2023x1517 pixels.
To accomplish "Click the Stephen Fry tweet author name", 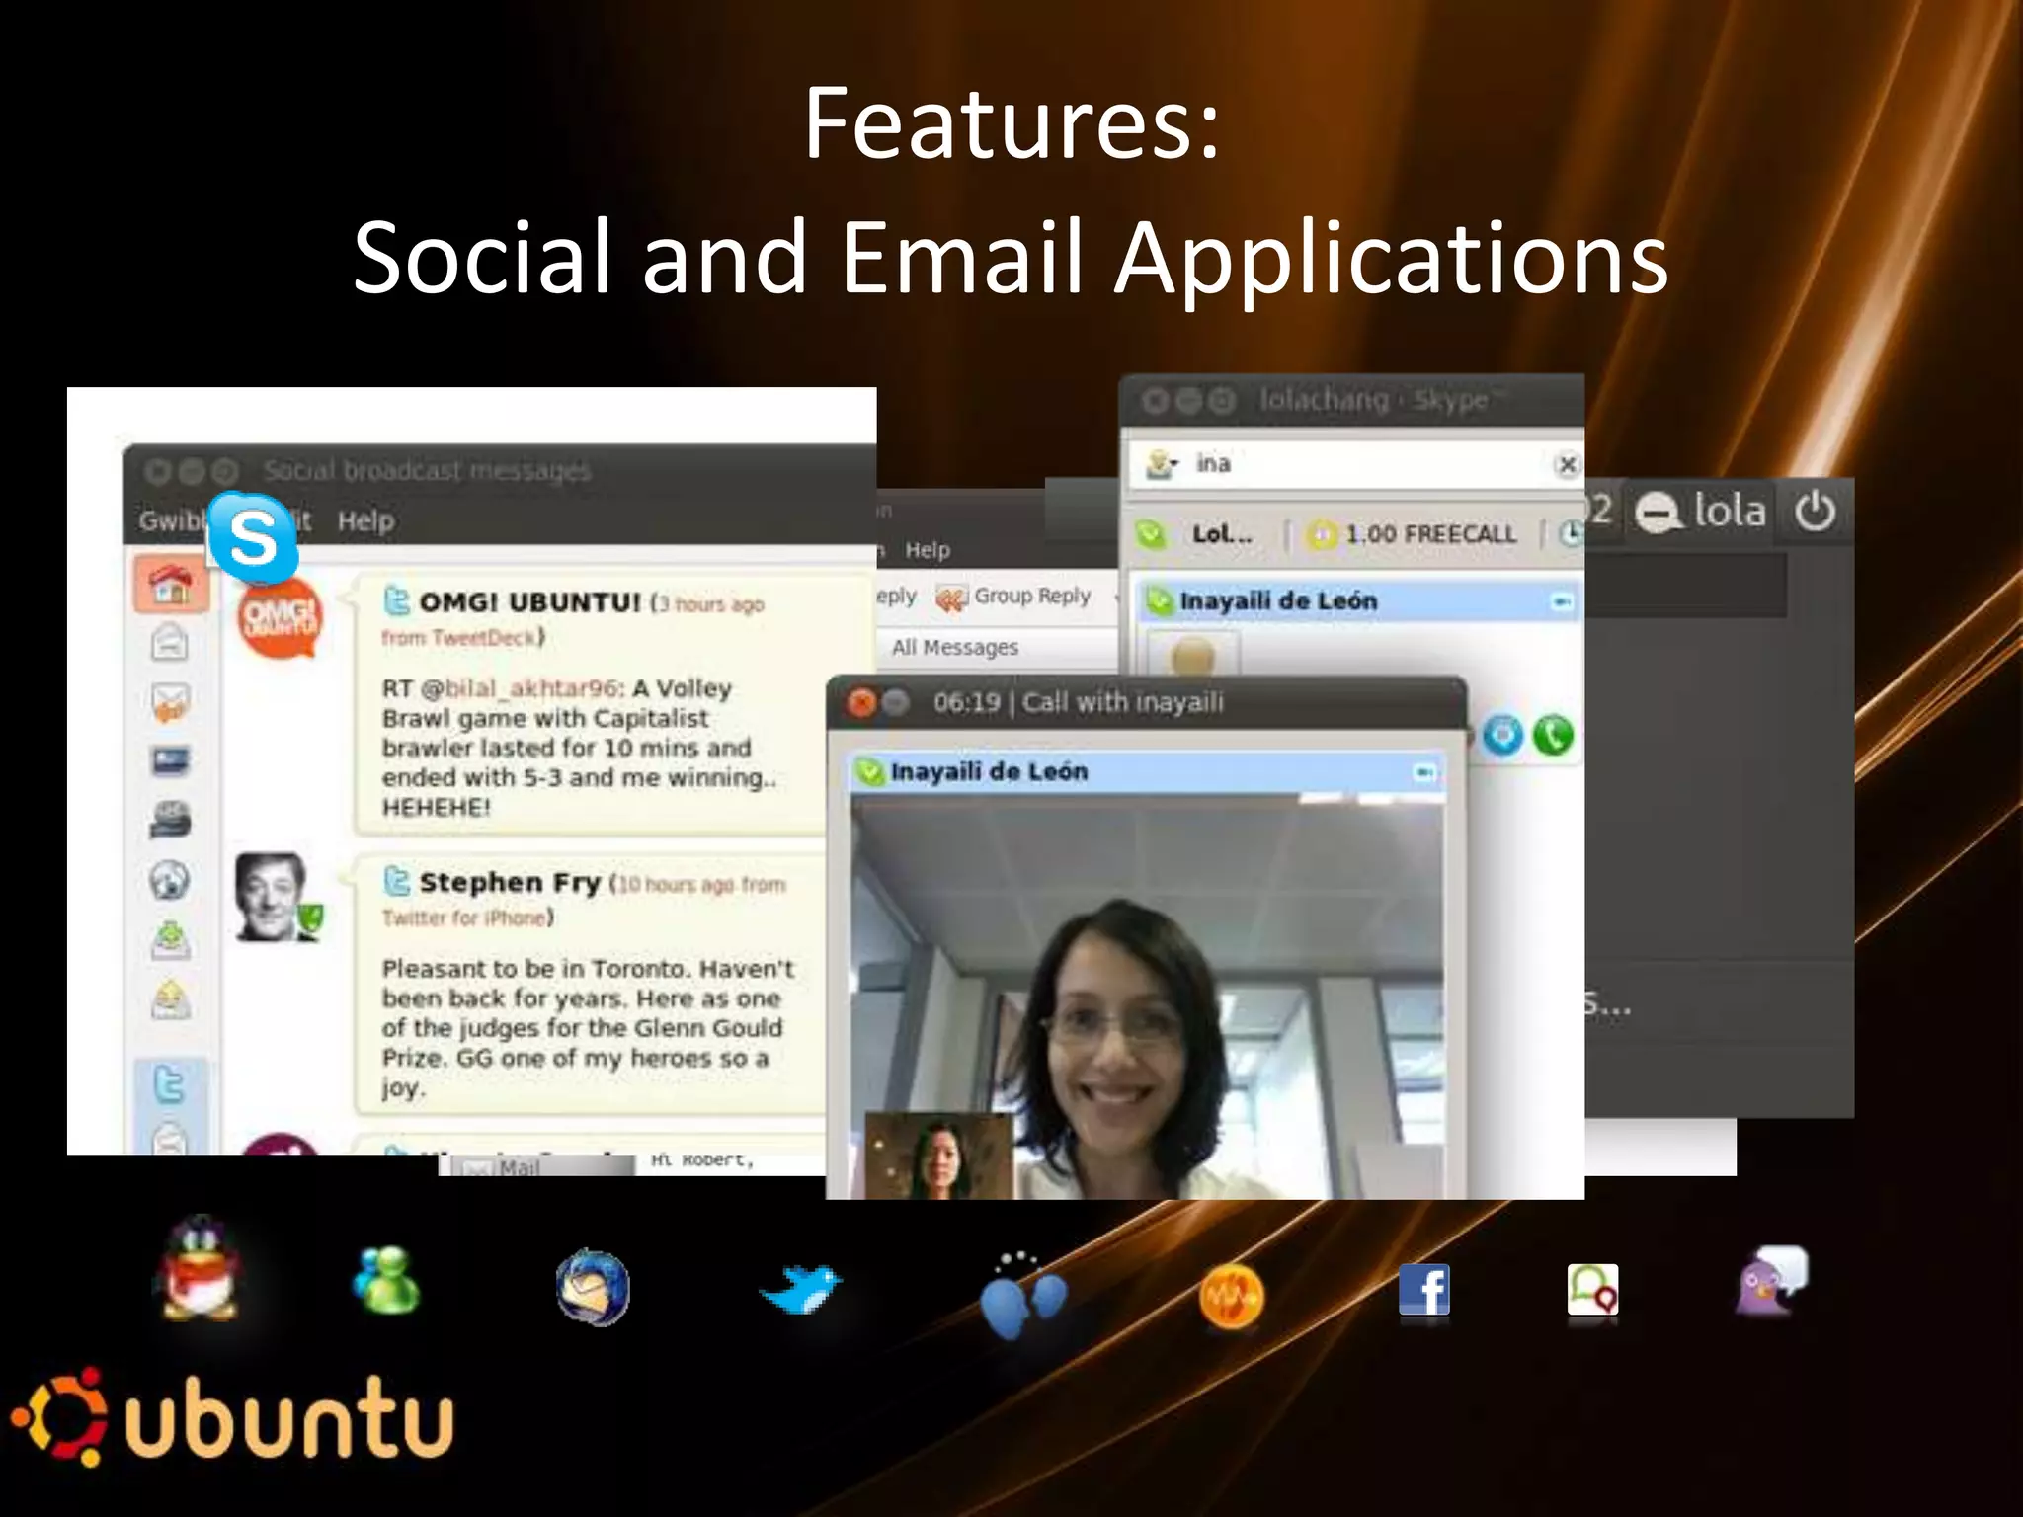I will coord(509,882).
